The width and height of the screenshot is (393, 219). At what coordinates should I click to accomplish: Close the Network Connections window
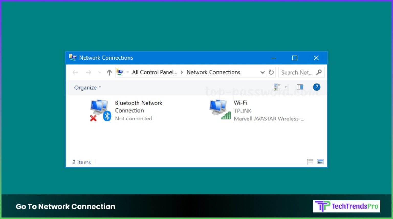click(x=316, y=58)
